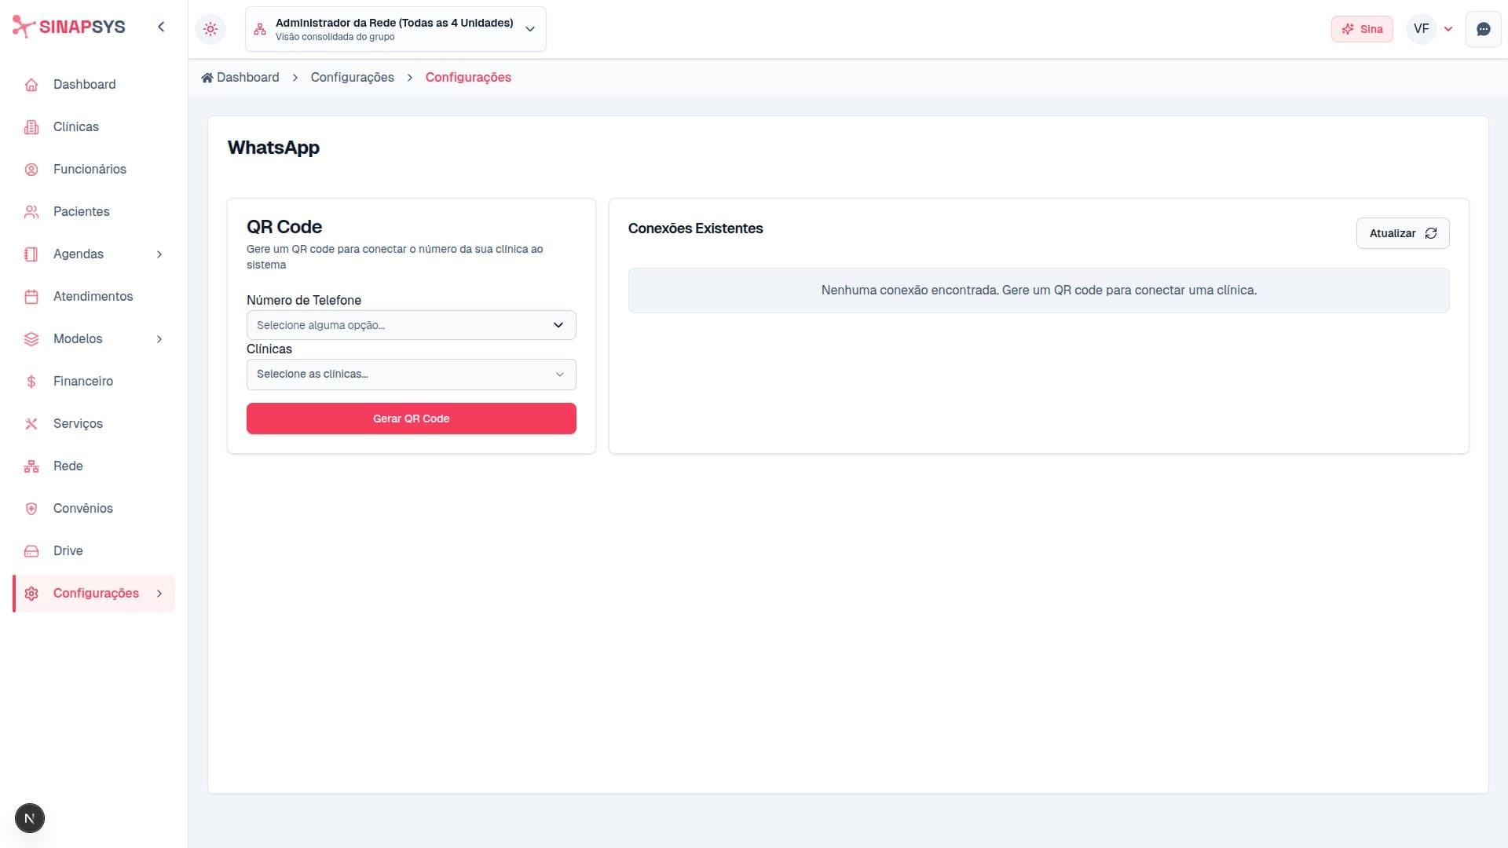Toggle the light/dark theme sun icon
Viewport: 1508px width, 848px height.
tap(210, 29)
